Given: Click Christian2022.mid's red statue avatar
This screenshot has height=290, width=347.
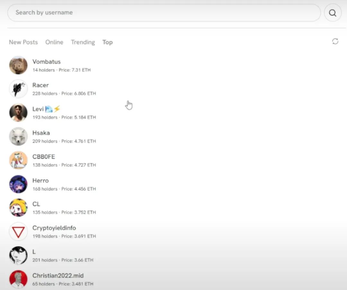Looking at the screenshot, I should tap(18, 279).
